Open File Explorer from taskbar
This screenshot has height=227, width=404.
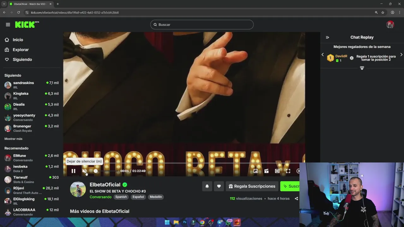tap(176, 222)
